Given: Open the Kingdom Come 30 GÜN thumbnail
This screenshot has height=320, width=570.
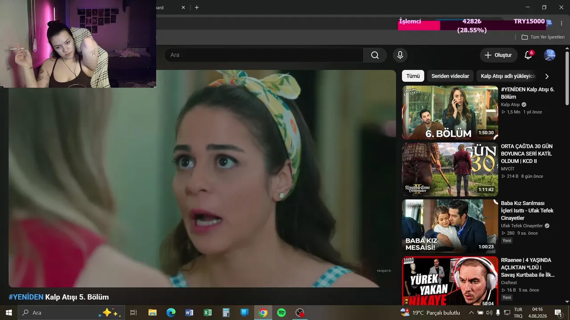Looking at the screenshot, I should (x=450, y=169).
